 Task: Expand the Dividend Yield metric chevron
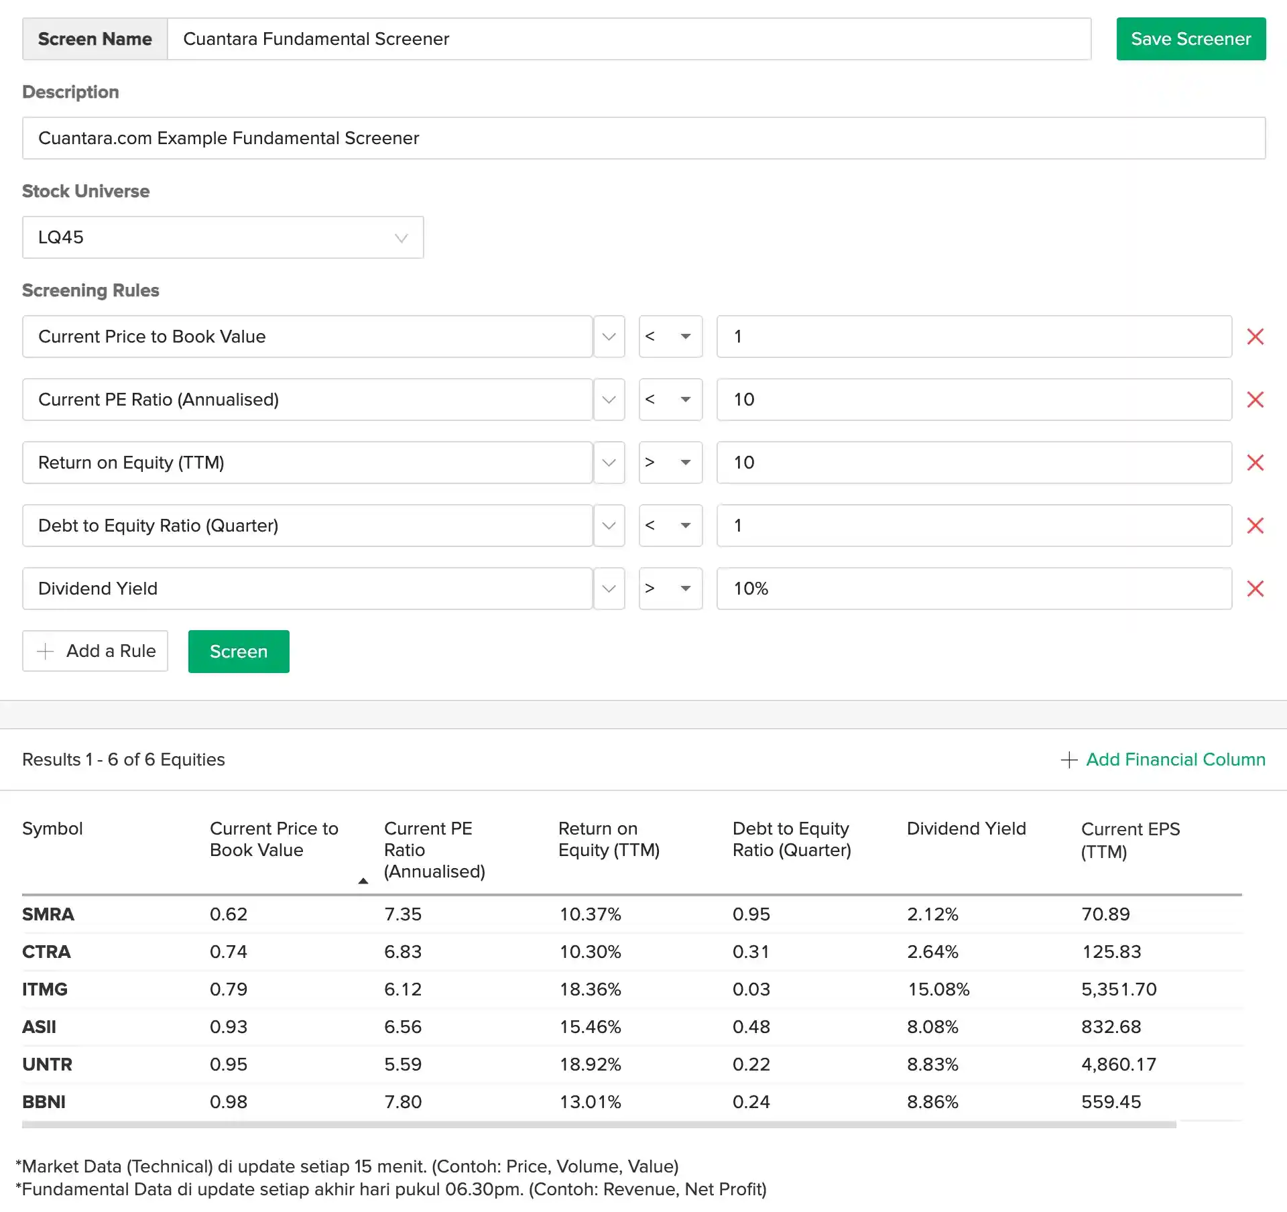click(609, 589)
